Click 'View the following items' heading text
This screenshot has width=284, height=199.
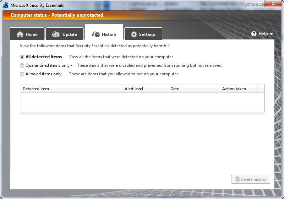point(95,46)
